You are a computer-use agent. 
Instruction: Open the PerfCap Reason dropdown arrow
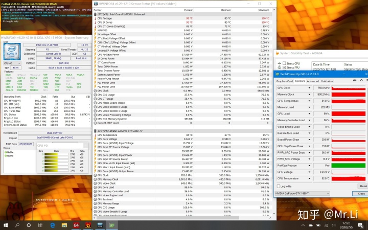tap(309, 166)
